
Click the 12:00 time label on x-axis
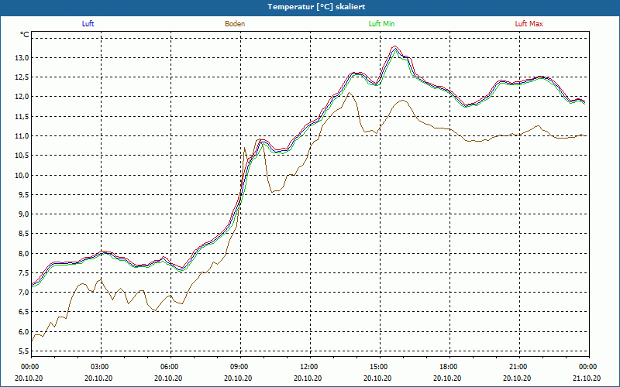tap(308, 367)
